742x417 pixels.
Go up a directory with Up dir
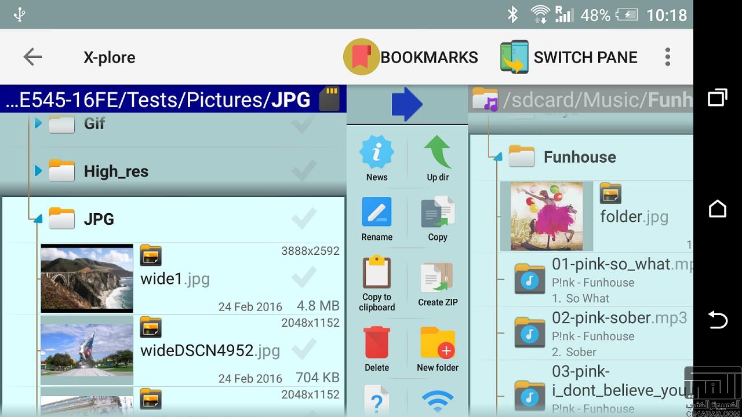click(438, 152)
